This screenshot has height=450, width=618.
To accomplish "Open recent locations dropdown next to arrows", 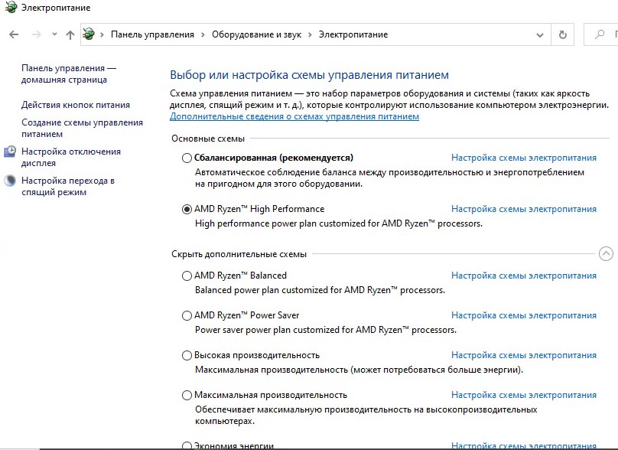I will coord(54,34).
